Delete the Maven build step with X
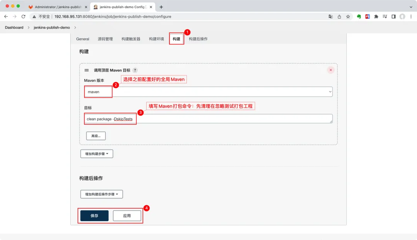 pos(331,70)
